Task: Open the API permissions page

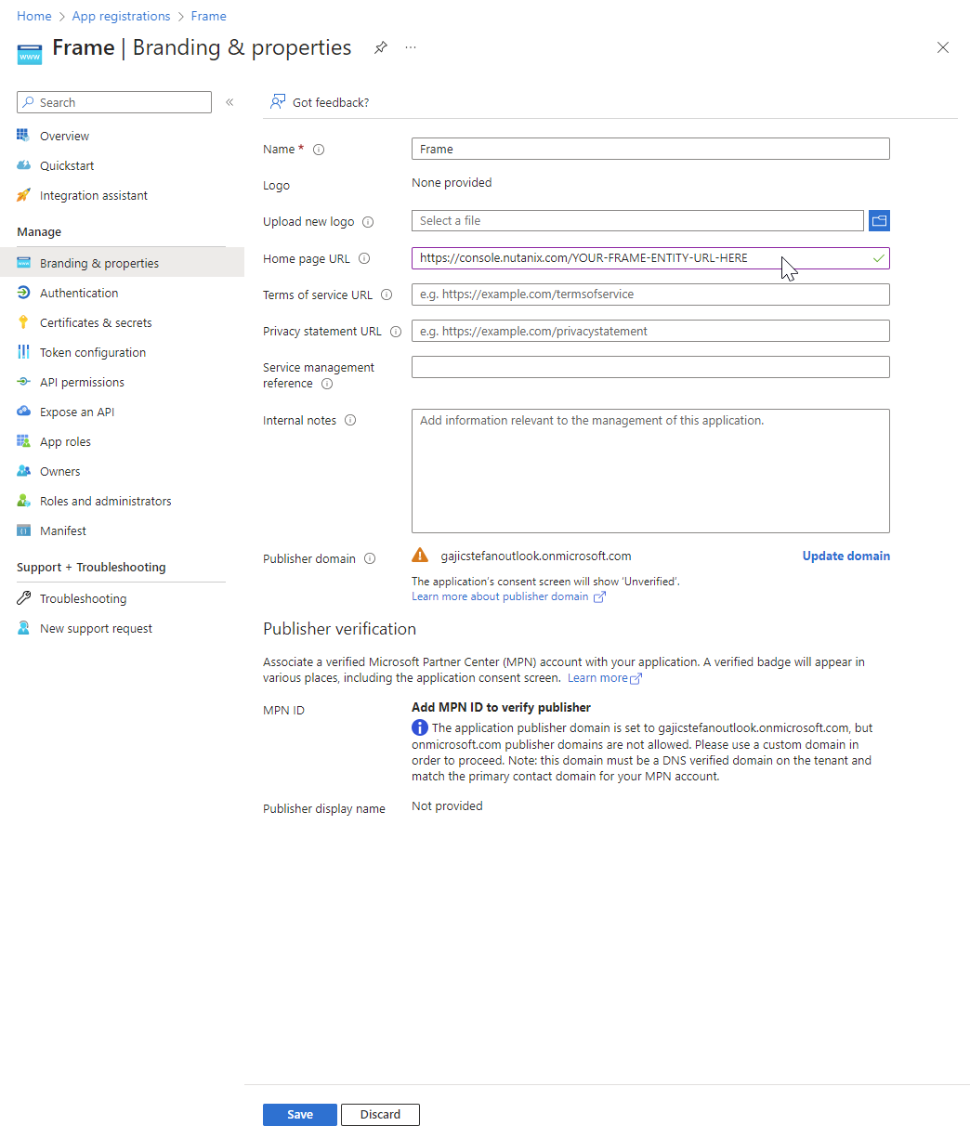Action: 82,382
